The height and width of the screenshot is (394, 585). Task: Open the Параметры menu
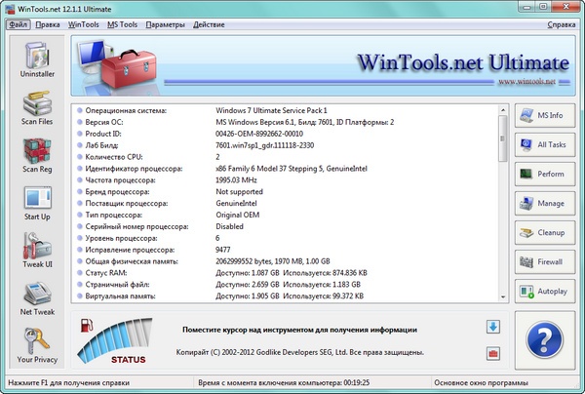coord(166,23)
